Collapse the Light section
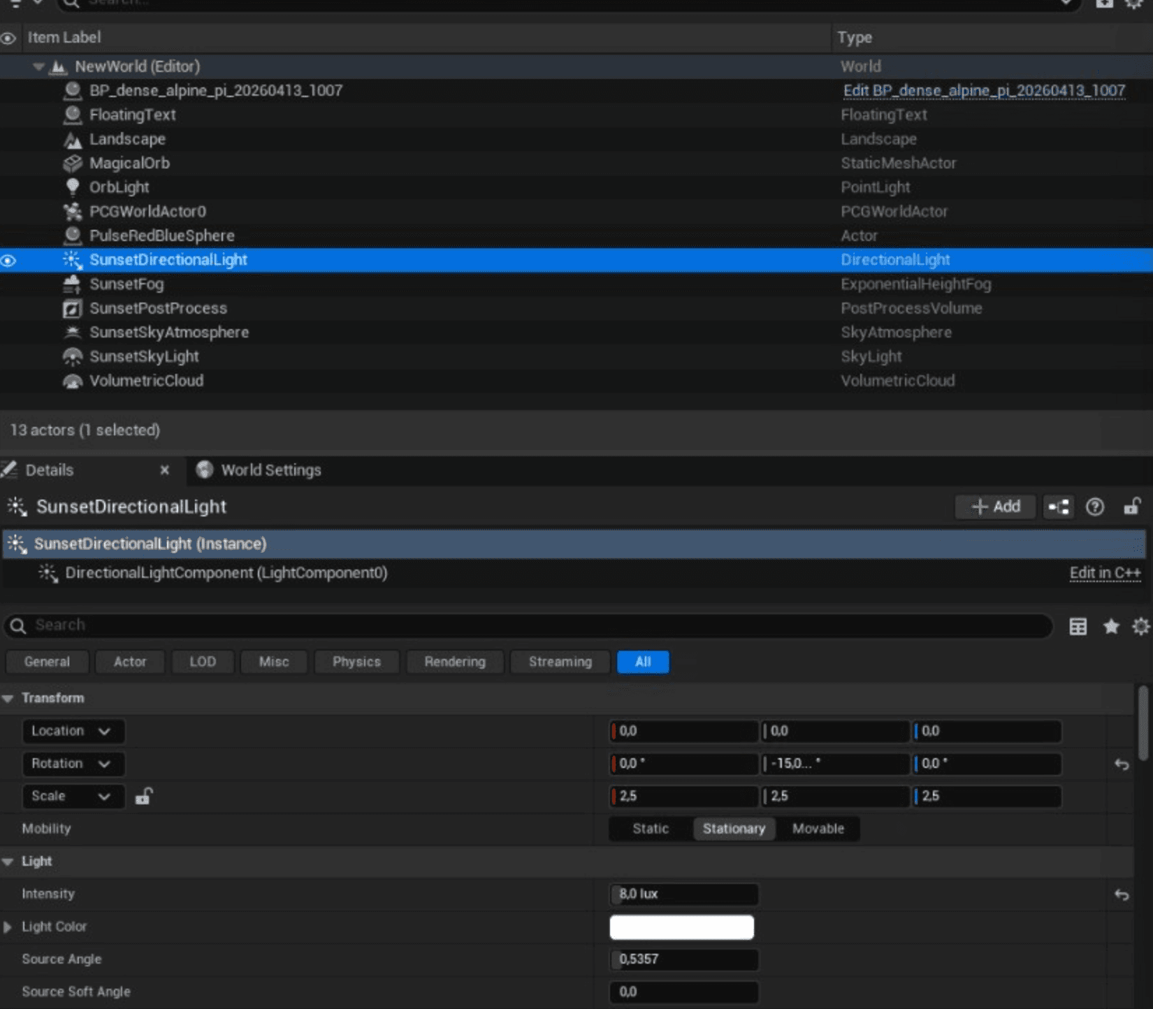This screenshot has width=1153, height=1009. click(8, 862)
